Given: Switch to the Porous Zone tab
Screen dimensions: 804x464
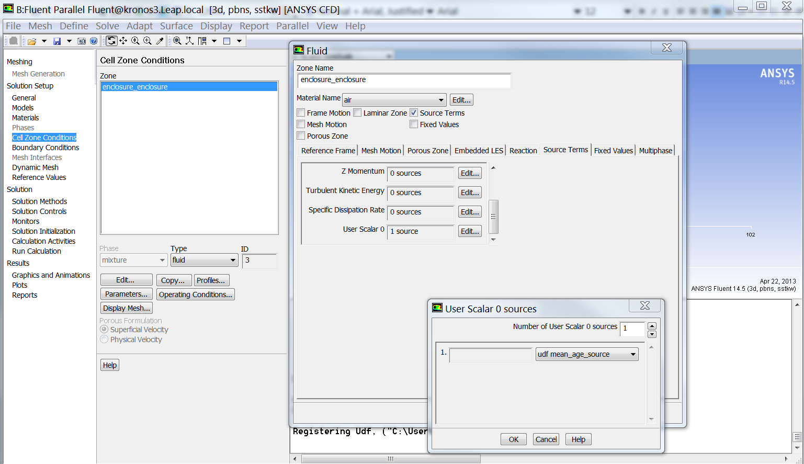Looking at the screenshot, I should pyautogui.click(x=428, y=151).
